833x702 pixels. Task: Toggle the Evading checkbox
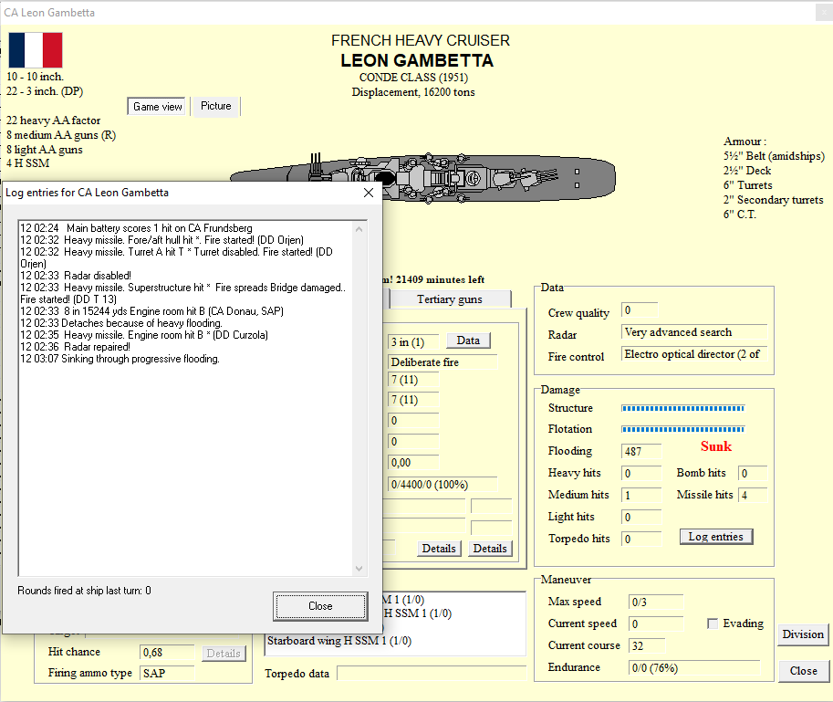coord(713,623)
